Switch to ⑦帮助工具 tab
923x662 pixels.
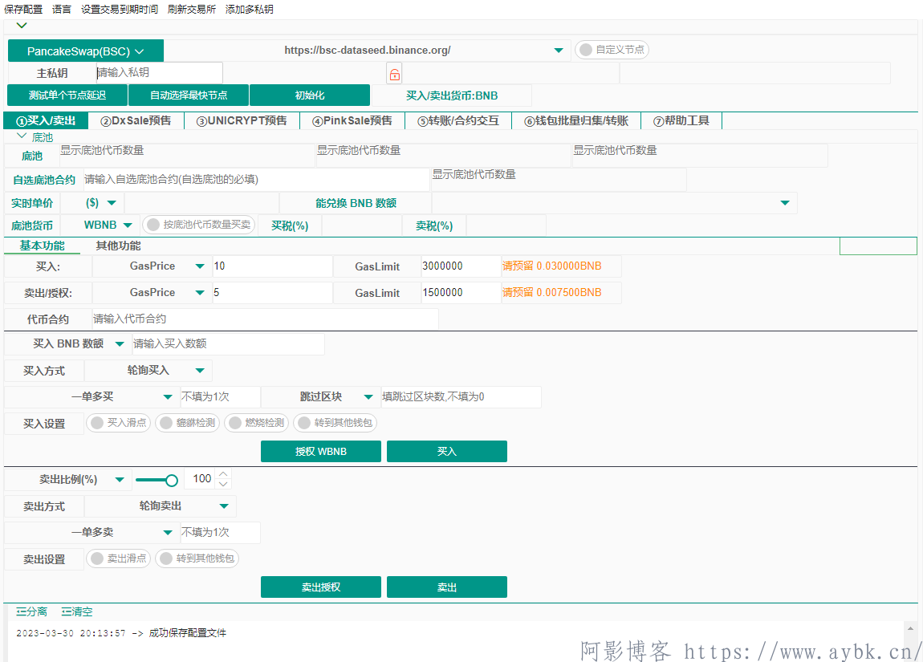pyautogui.click(x=681, y=120)
